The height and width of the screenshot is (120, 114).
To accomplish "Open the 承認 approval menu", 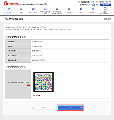I will click(x=81, y=11).
